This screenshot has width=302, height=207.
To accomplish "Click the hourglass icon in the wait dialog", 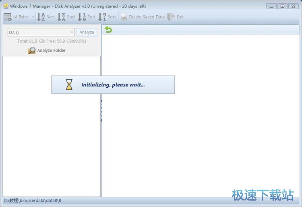I will coord(69,84).
